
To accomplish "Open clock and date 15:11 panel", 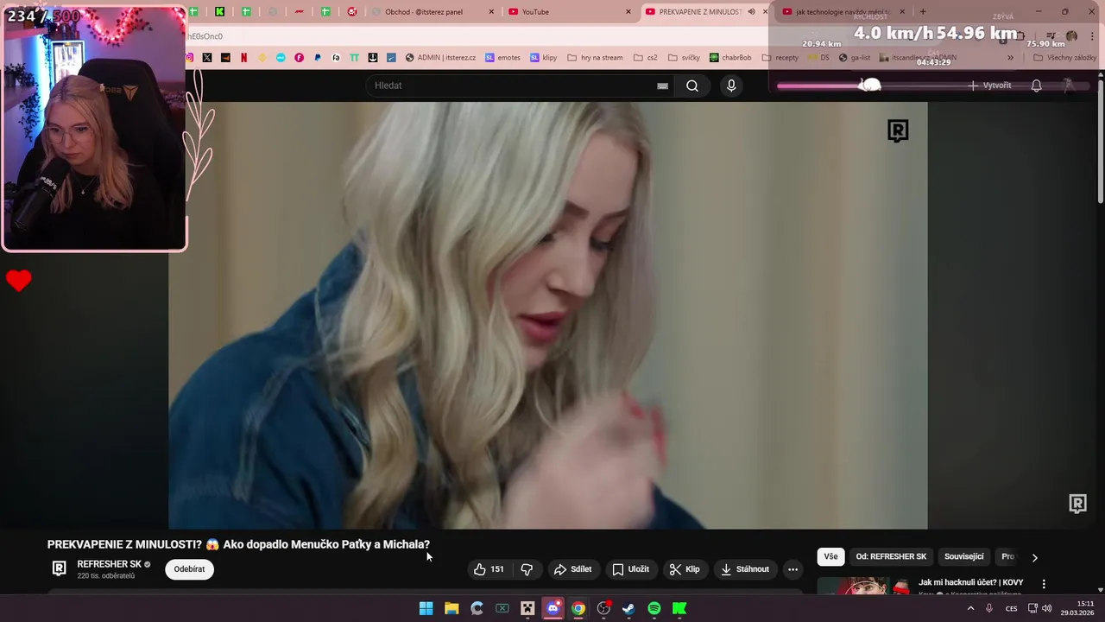I will [x=1077, y=608].
